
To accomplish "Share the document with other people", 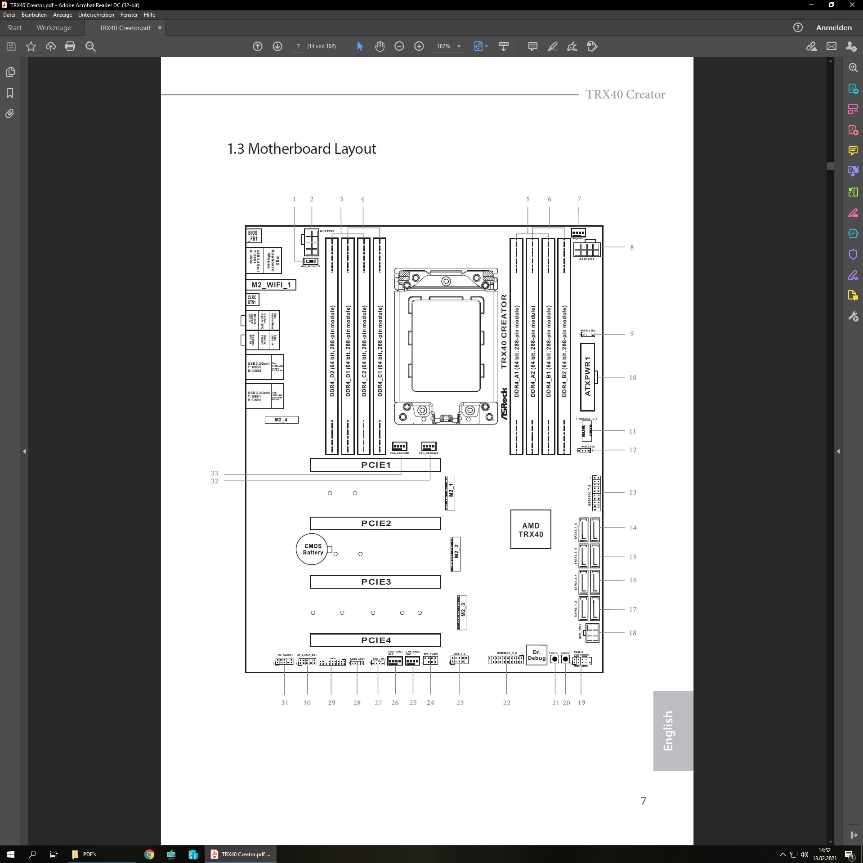I will pos(851,46).
